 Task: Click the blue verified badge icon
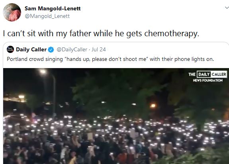point(51,50)
